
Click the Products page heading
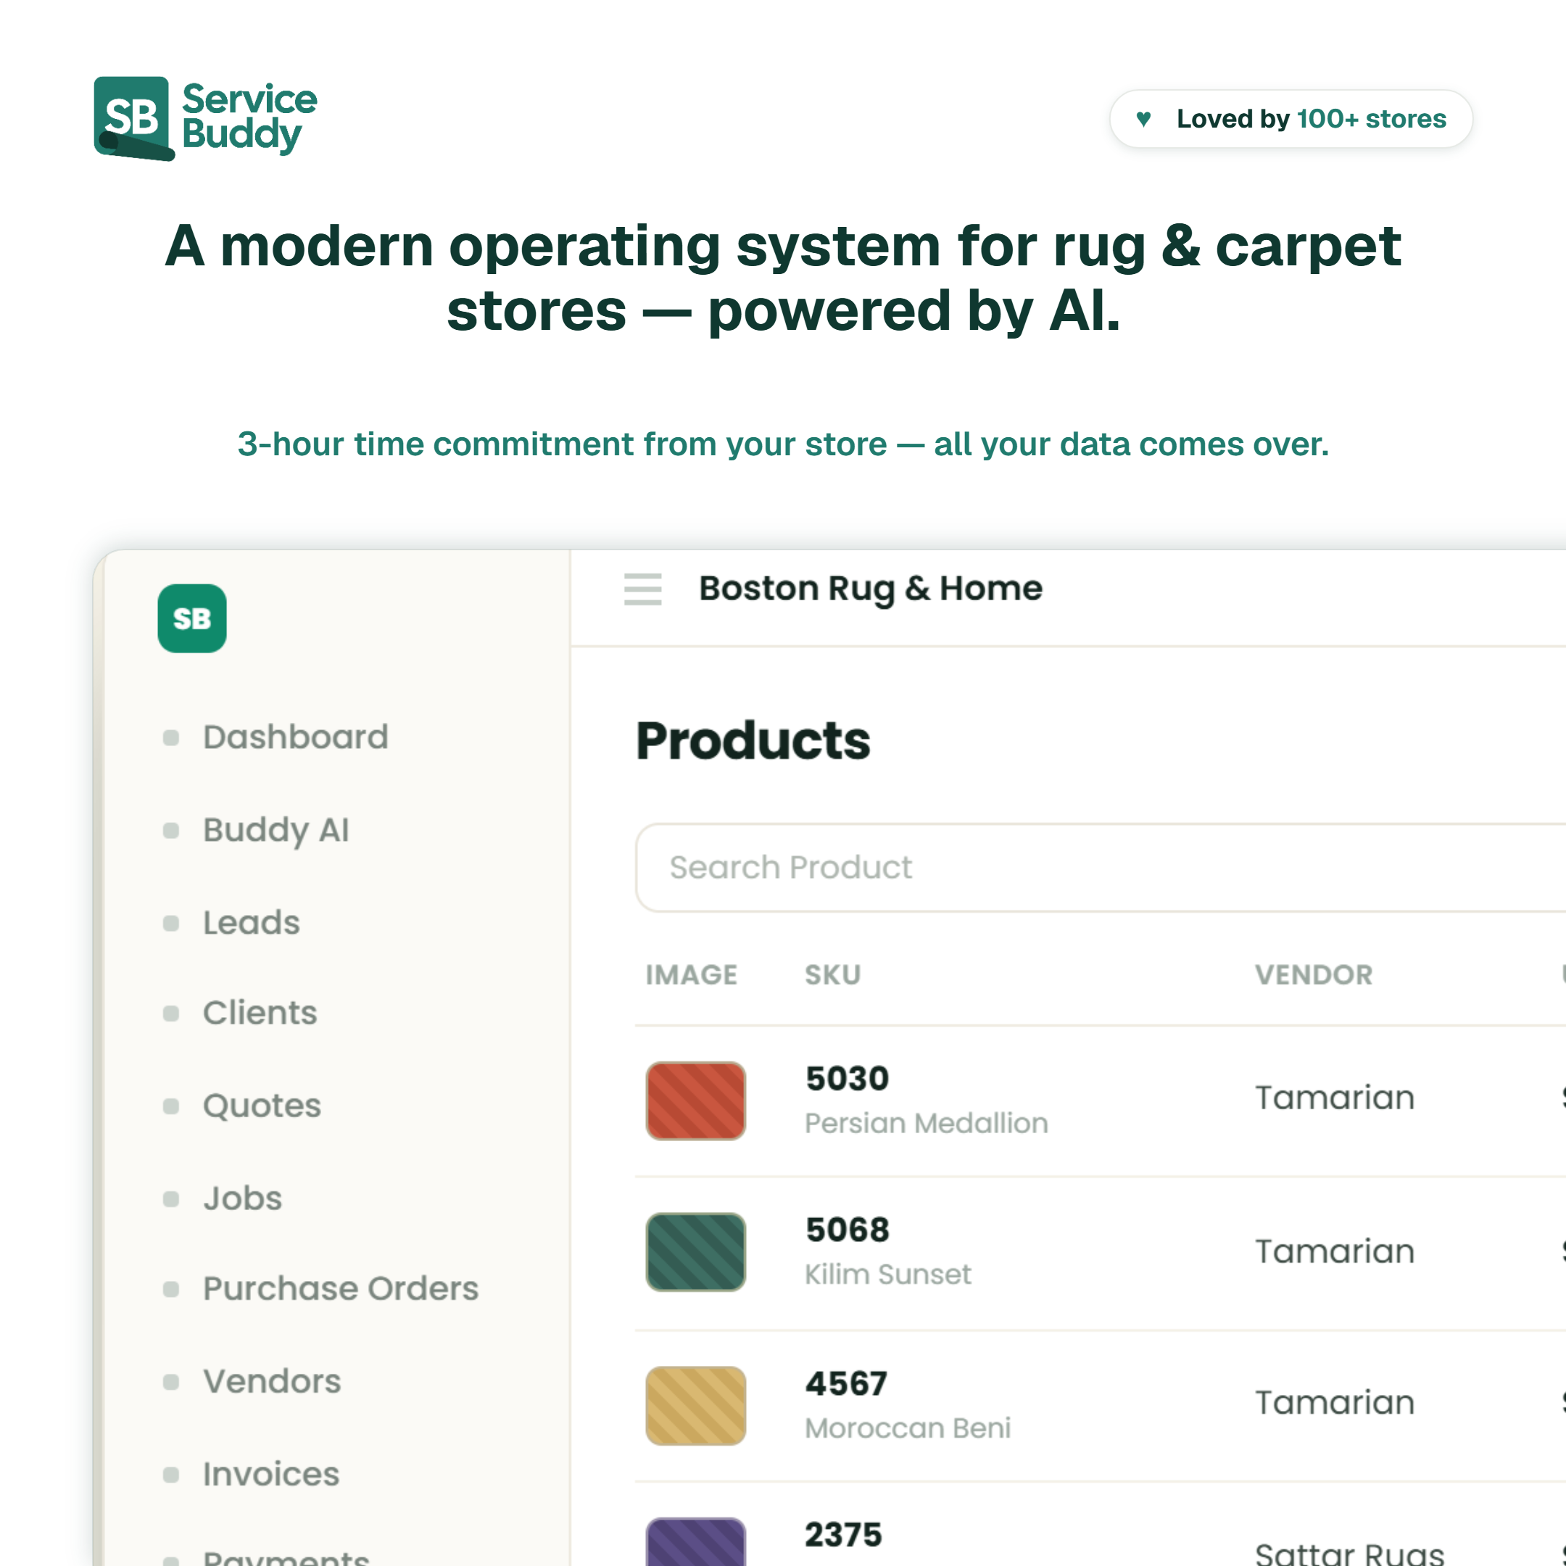pos(753,741)
